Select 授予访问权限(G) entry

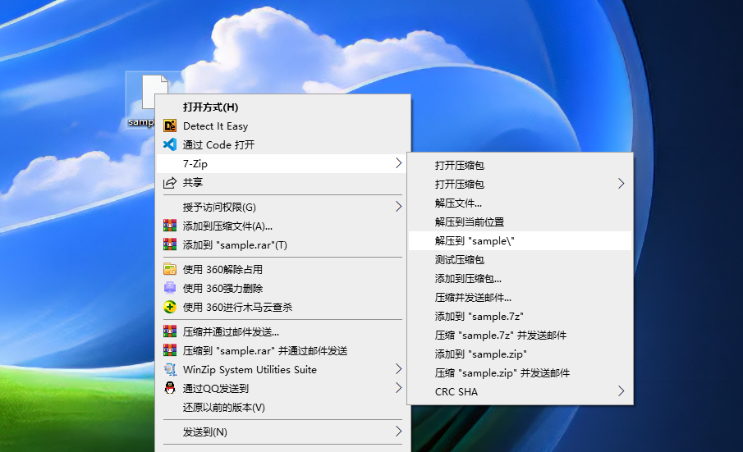tap(283, 207)
